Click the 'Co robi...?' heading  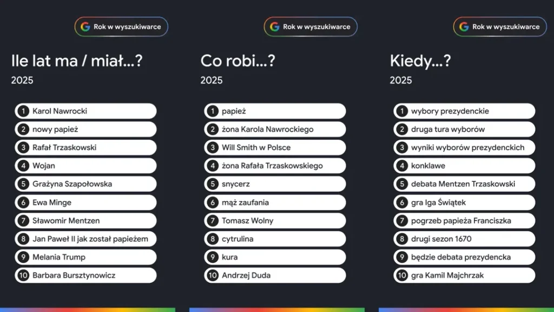click(238, 61)
